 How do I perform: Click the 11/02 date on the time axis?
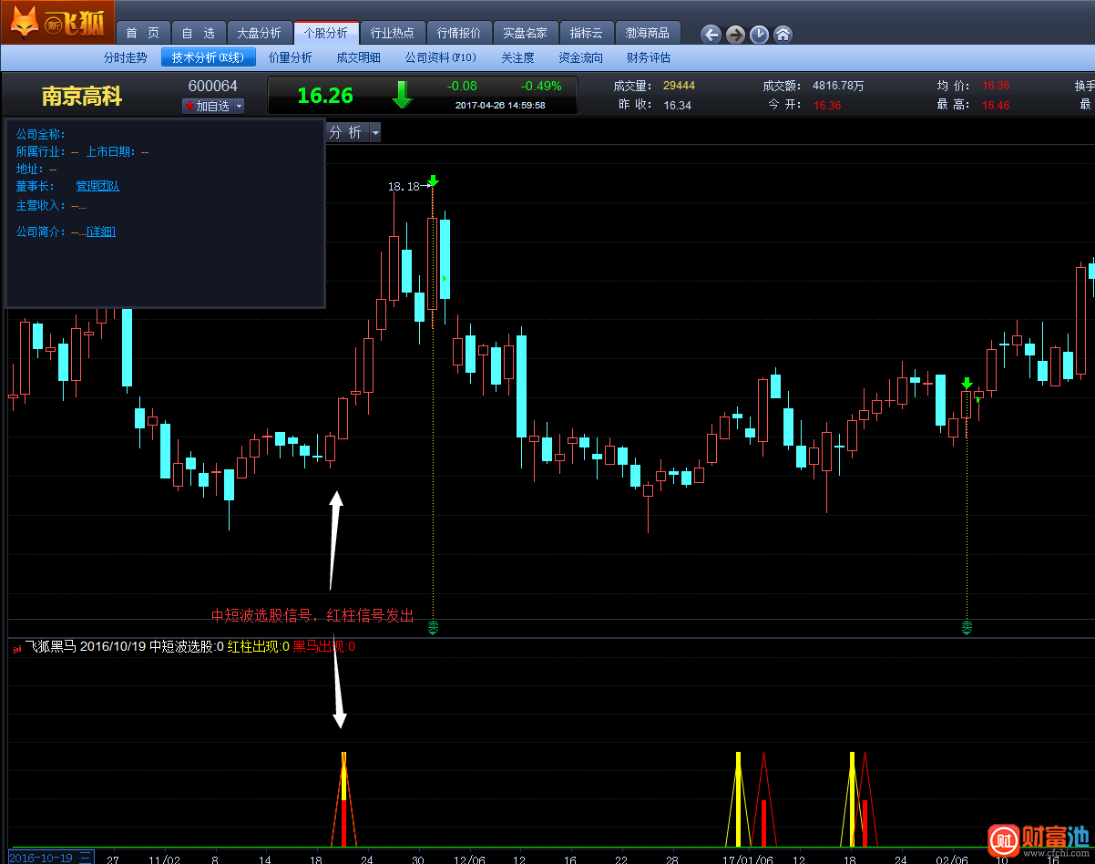164,859
